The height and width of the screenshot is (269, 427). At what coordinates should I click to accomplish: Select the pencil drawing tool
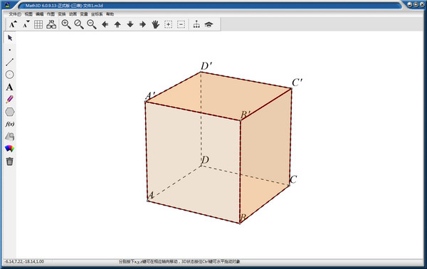click(x=9, y=100)
